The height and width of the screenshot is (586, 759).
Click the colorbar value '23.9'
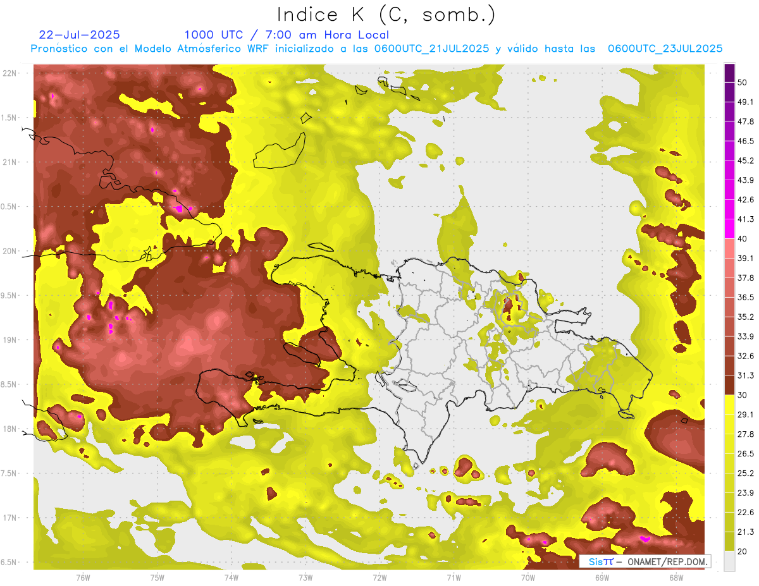coord(746,493)
